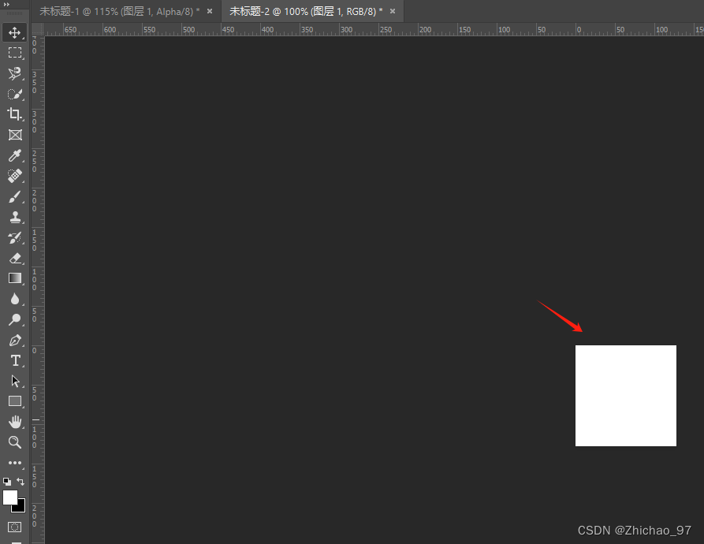Switch to the 未标题-2 document tab
Screen dimensions: 704x544
305,11
